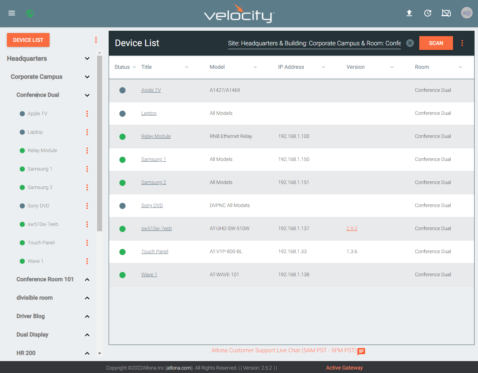Click firmware version 2.9.3 link

352,229
